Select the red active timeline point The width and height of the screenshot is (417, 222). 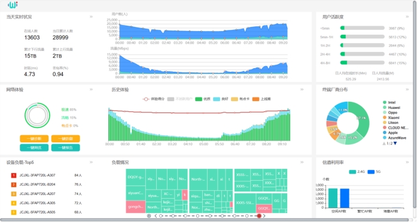tap(259, 216)
